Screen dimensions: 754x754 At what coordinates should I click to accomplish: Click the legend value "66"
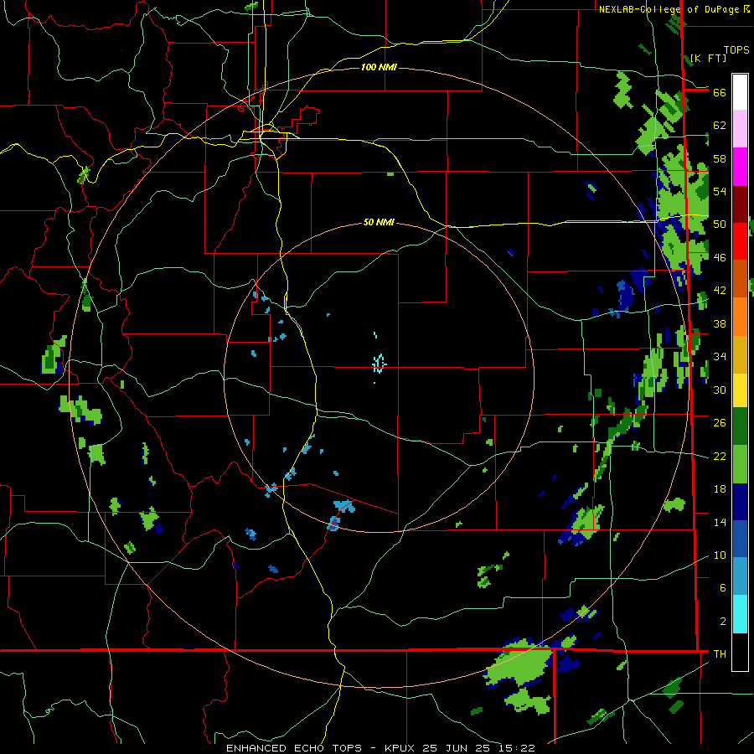[x=720, y=92]
